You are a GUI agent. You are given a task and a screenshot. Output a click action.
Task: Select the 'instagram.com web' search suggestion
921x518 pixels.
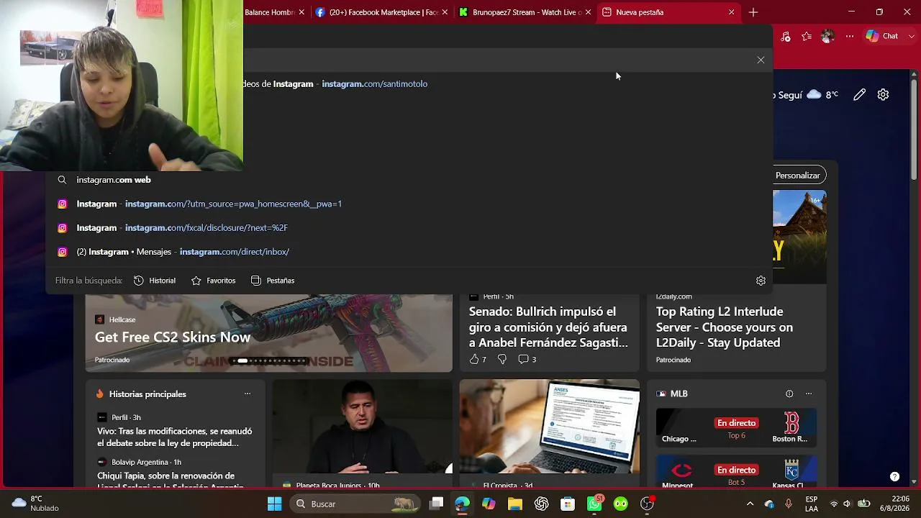coord(409,180)
